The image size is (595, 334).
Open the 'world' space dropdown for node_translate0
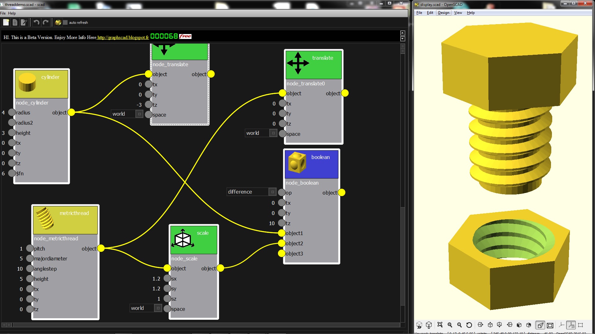click(x=261, y=133)
